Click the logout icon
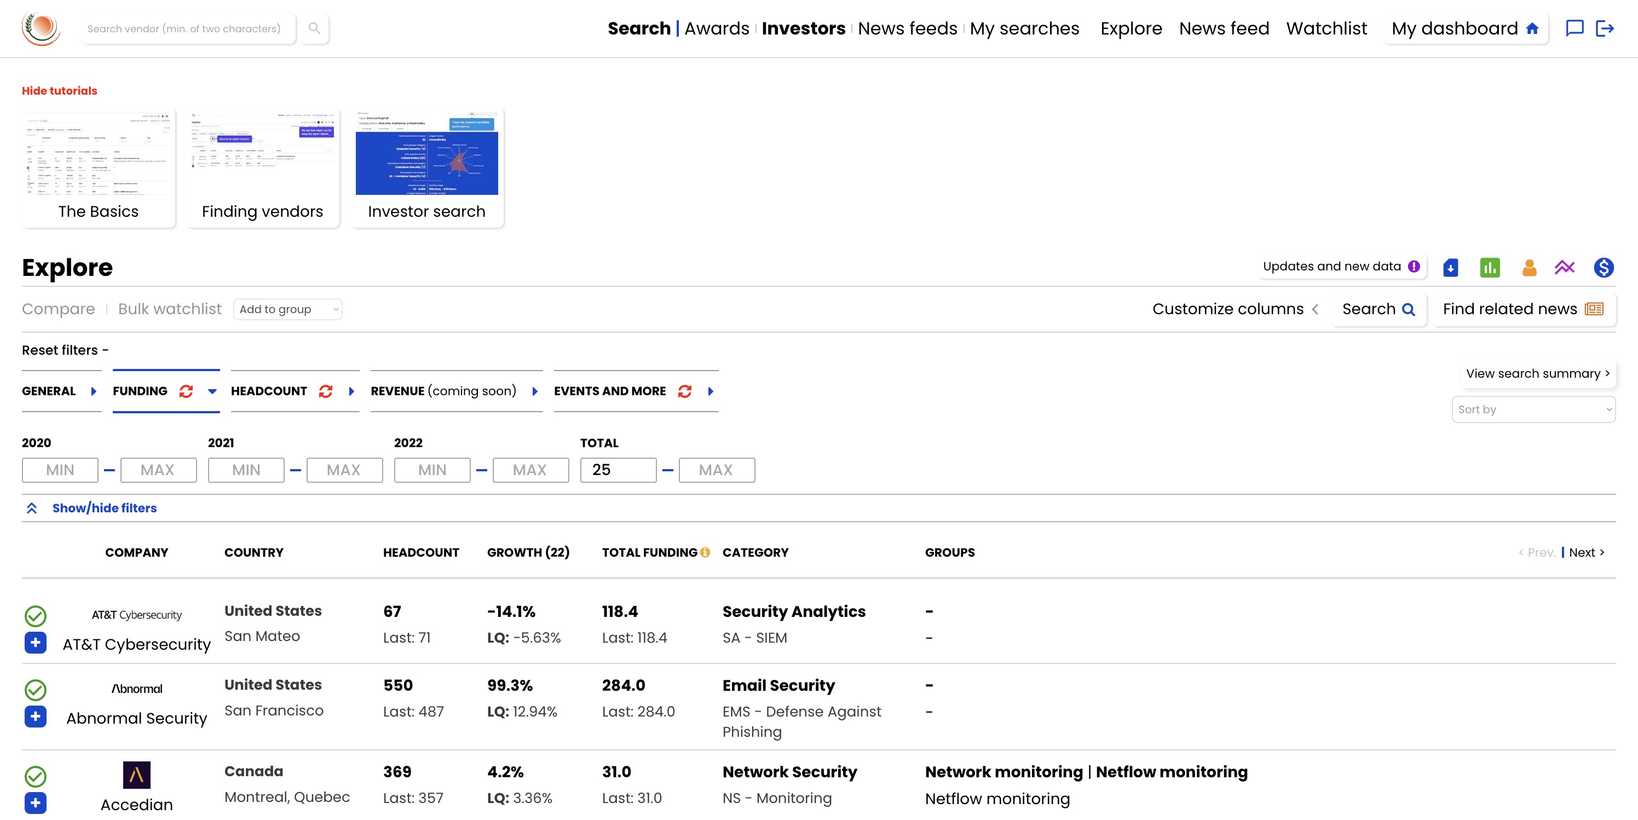 1604,28
